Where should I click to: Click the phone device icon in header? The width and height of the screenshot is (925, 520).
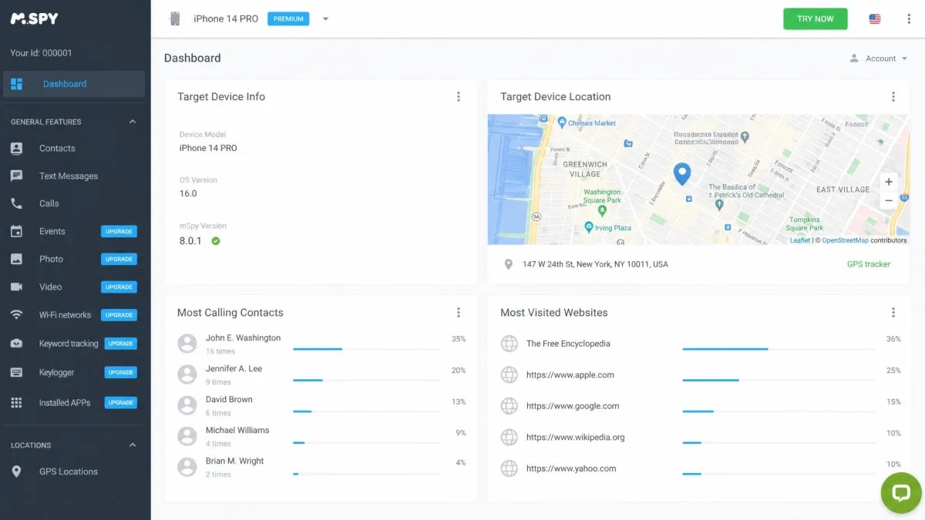point(175,18)
